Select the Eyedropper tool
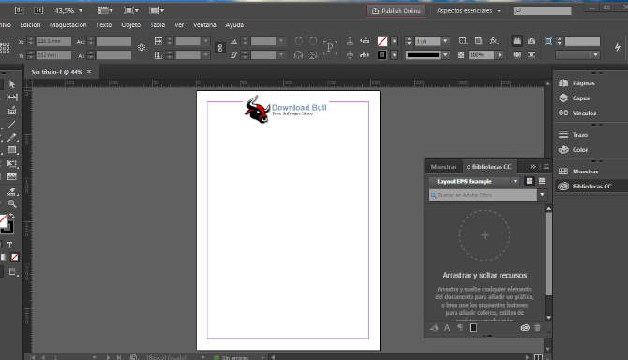 [x=11, y=191]
